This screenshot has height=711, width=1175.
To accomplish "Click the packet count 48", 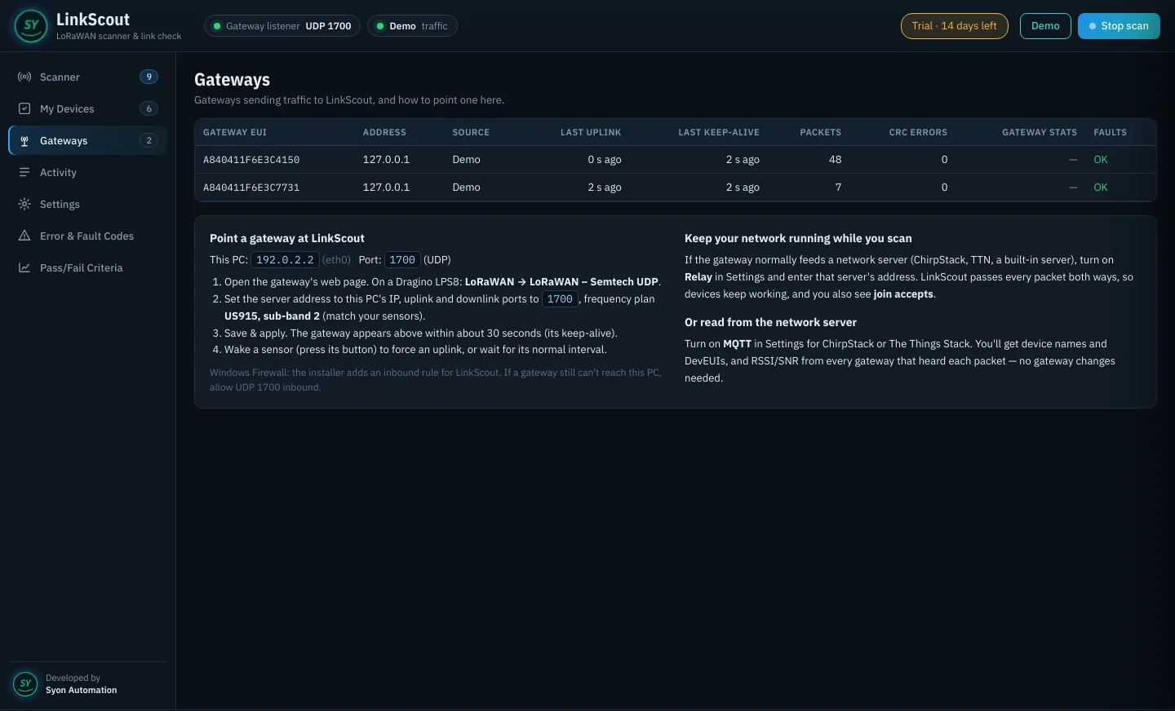I will click(x=835, y=160).
